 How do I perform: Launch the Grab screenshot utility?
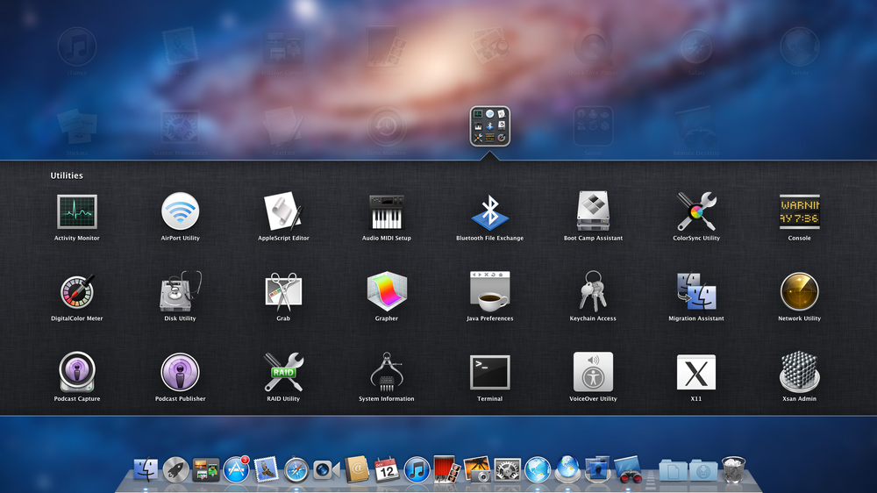283,291
